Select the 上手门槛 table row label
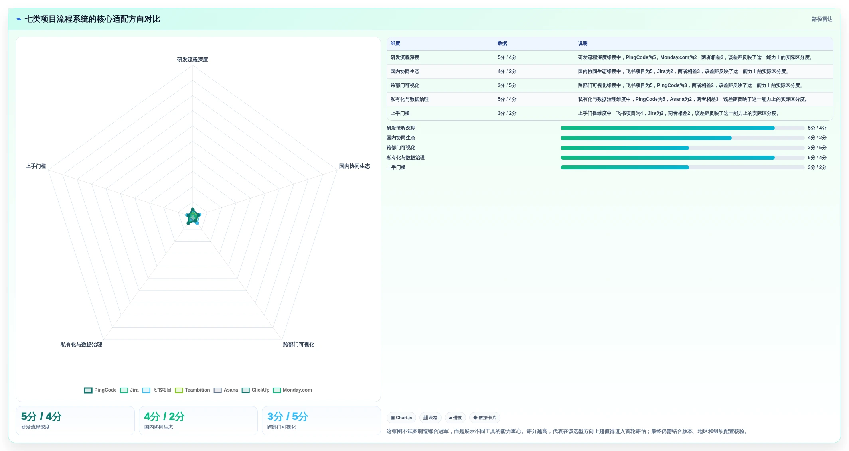The image size is (849, 451). (400, 113)
